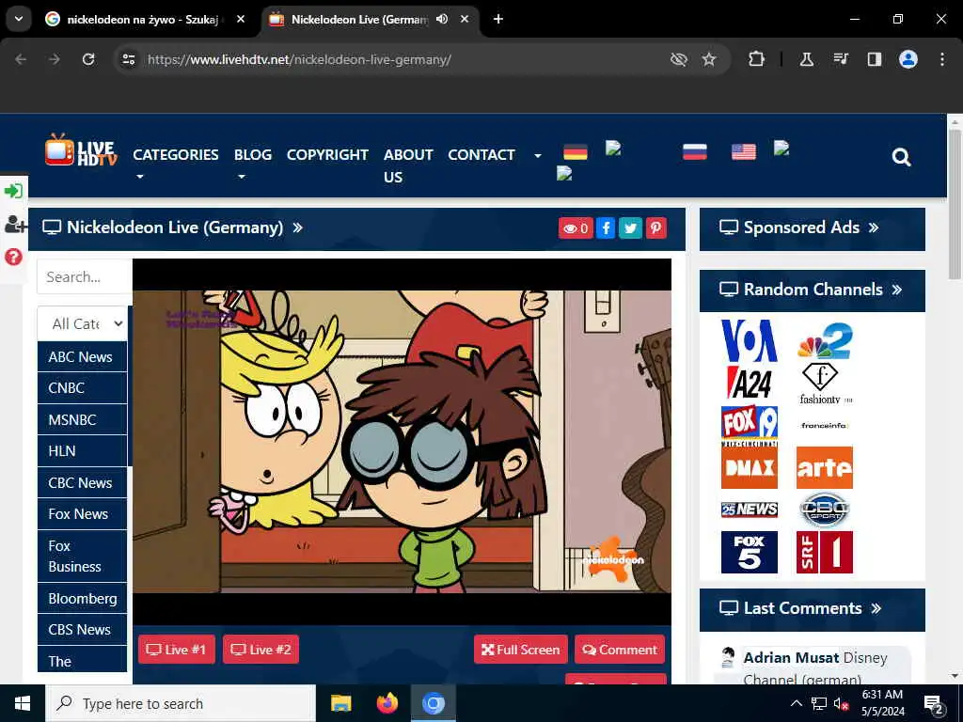Screen dimensions: 963x722
Task: Open the SRF 1 channel logo
Action: pos(824,552)
